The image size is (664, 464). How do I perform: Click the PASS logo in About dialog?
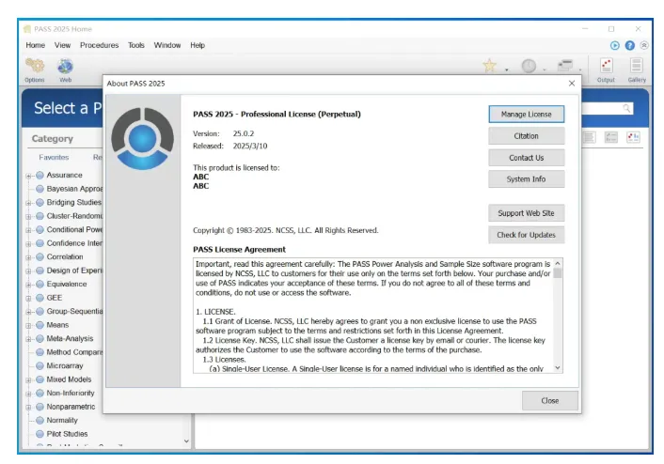(x=142, y=139)
